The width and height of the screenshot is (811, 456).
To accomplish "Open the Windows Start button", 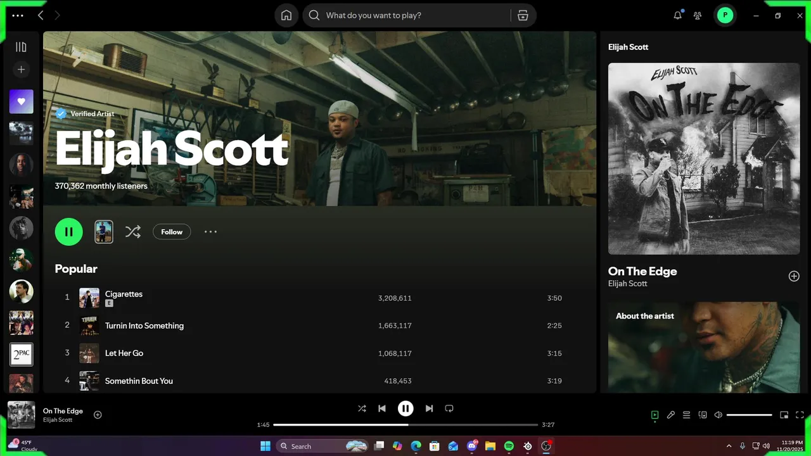I will (x=265, y=446).
